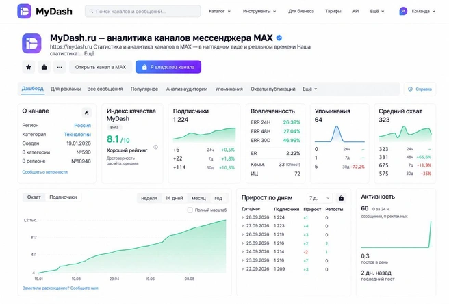
Task: Click the MyDash logo in the header
Action: tap(44, 11)
